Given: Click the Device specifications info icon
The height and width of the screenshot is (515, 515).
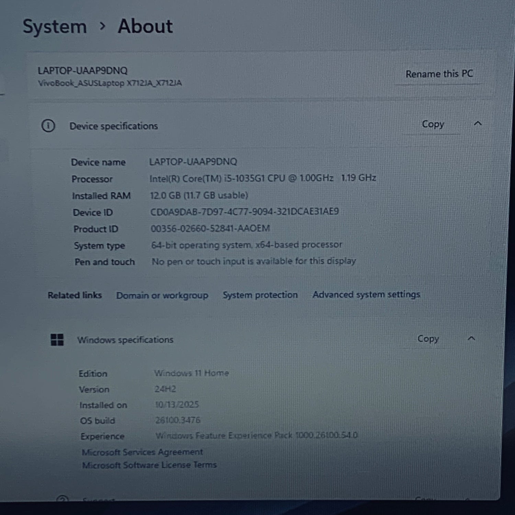Looking at the screenshot, I should click(x=48, y=126).
